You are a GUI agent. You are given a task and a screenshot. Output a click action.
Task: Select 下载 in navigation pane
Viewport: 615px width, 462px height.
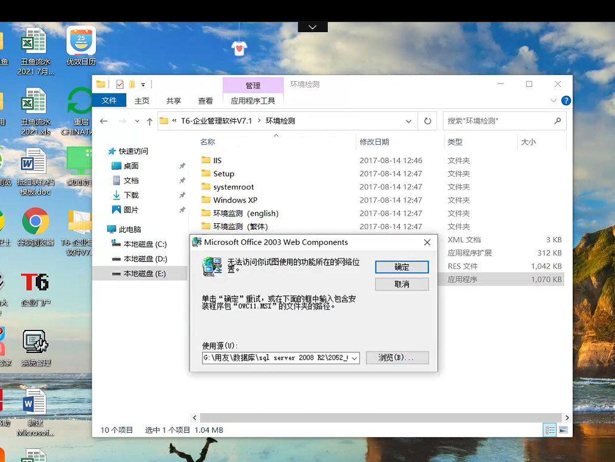126,195
